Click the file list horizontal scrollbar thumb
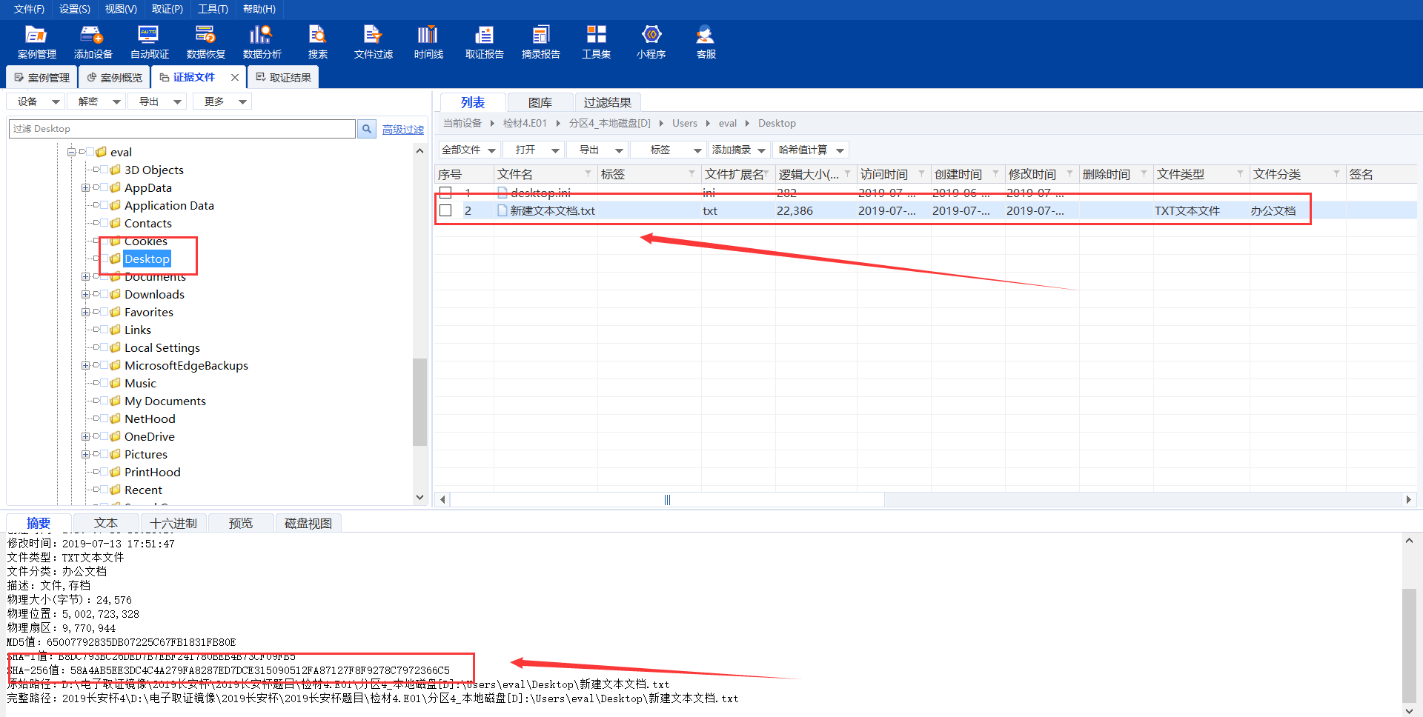 coord(667,500)
